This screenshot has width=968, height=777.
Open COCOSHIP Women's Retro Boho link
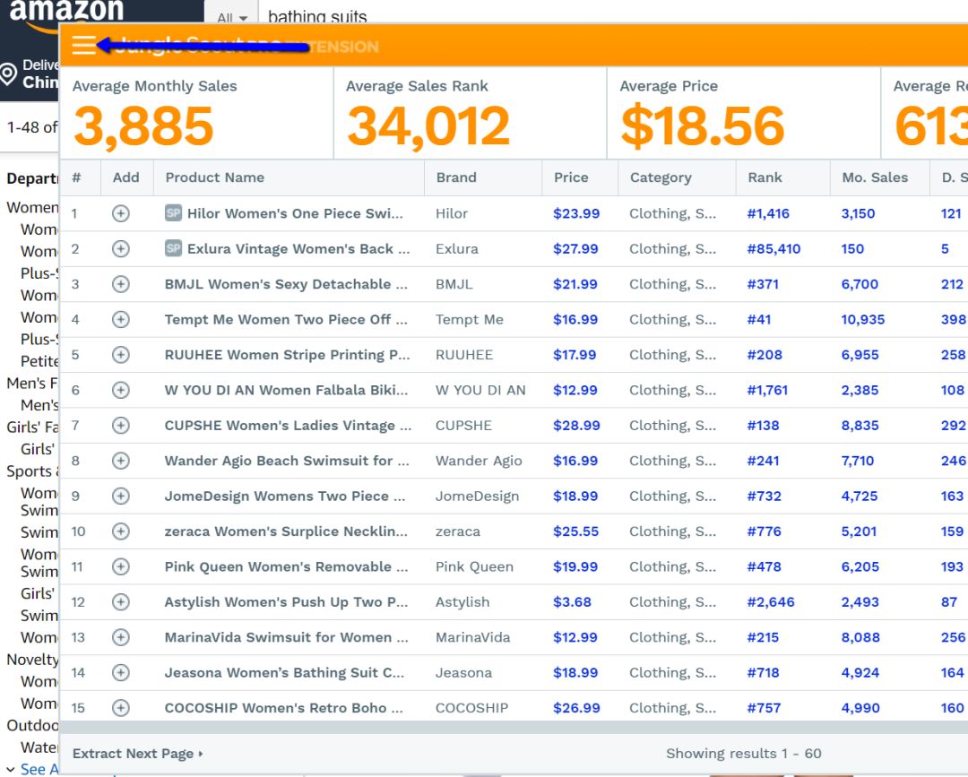point(283,708)
